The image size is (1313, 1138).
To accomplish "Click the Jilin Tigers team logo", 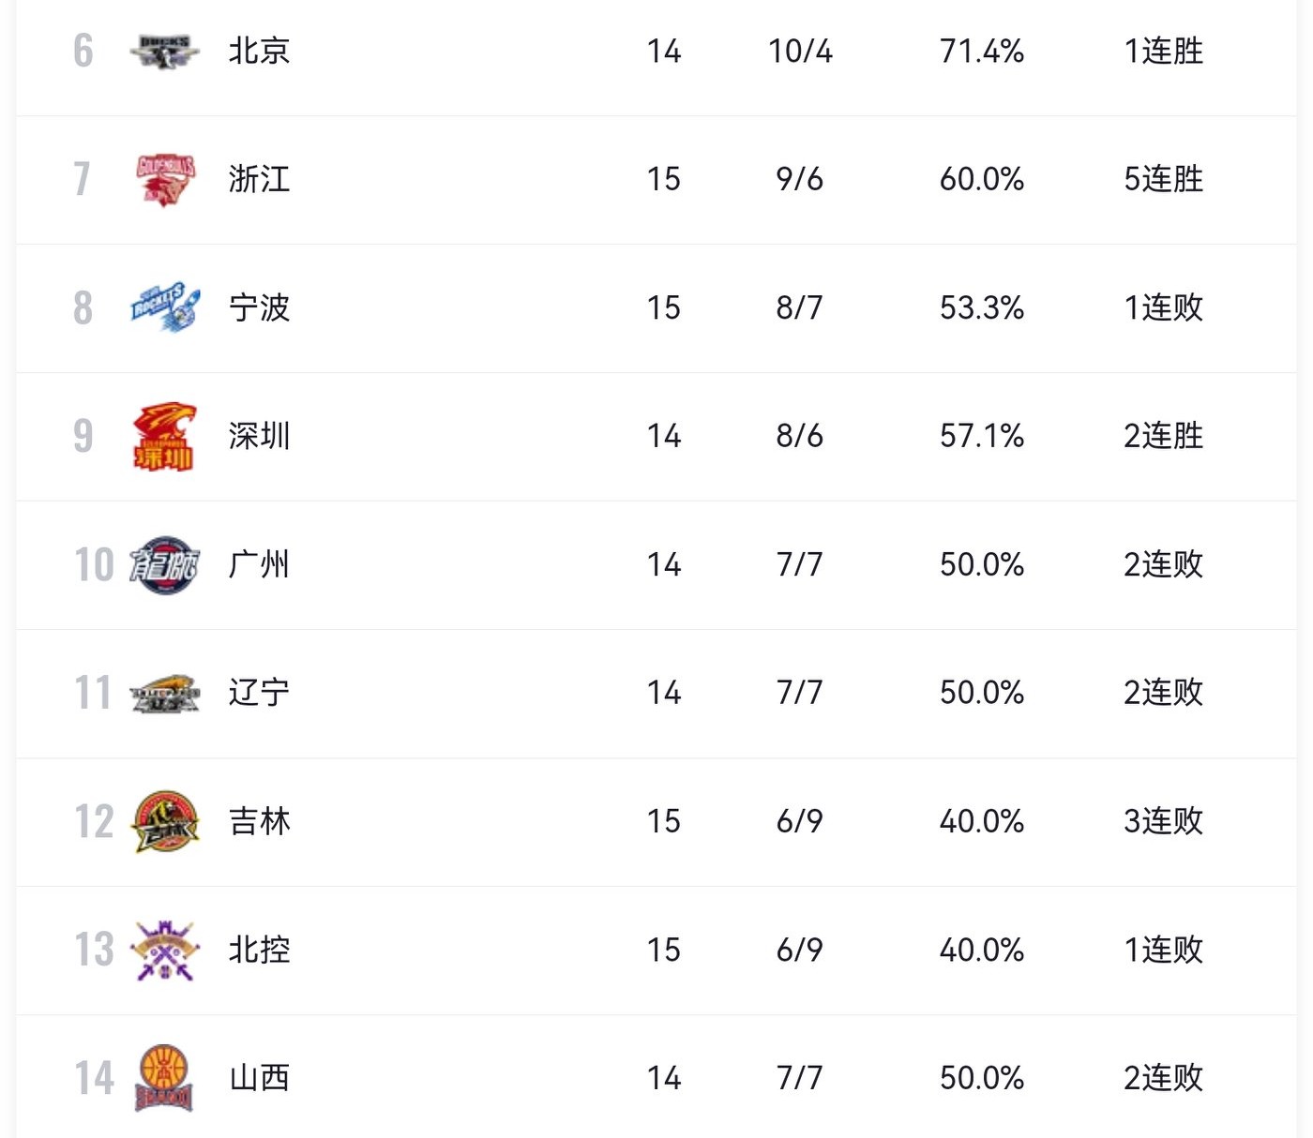I will tap(165, 821).
